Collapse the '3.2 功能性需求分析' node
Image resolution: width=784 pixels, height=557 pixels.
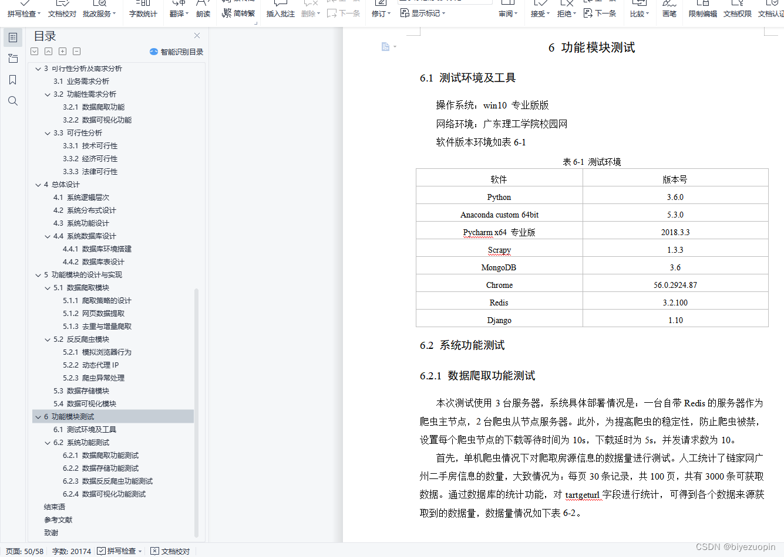click(x=48, y=94)
